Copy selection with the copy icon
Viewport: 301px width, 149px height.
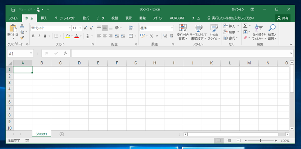22,32
